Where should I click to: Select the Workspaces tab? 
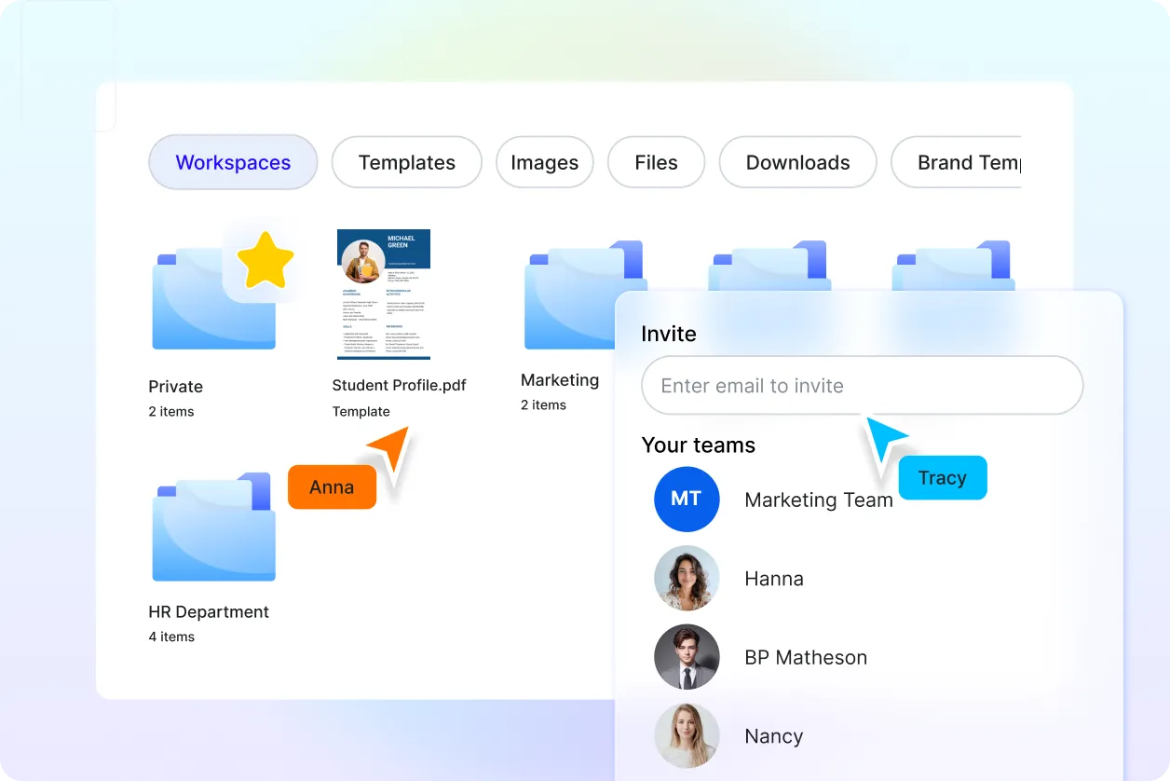[x=232, y=162]
